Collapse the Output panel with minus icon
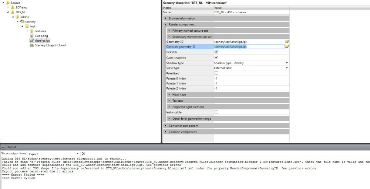Image resolution: width=370 pixels, height=189 pixels. coord(3,147)
